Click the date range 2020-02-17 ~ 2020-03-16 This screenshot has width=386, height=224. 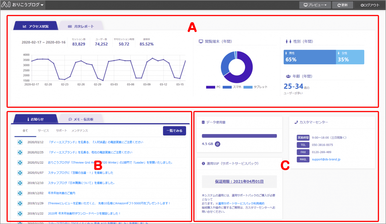[44, 42]
